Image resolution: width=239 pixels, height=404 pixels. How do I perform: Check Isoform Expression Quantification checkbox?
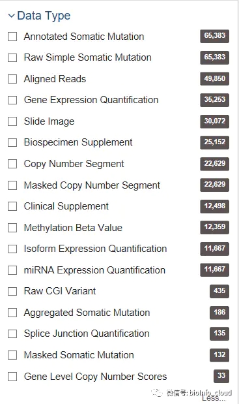pos(12,249)
